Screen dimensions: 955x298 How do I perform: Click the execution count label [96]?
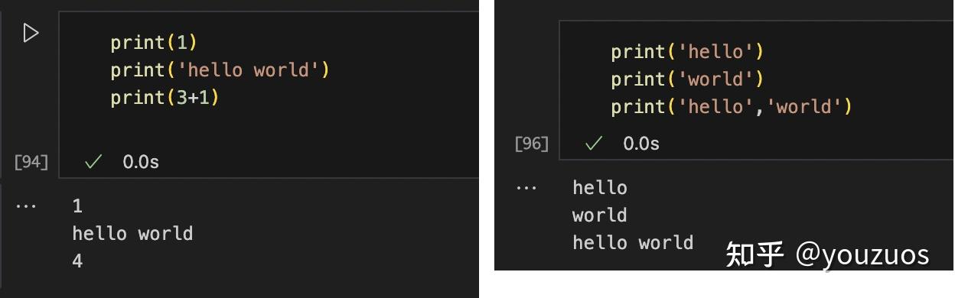(x=532, y=143)
